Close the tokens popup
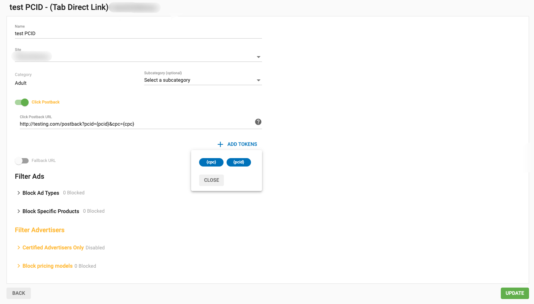The height and width of the screenshot is (304, 534). pyautogui.click(x=211, y=180)
